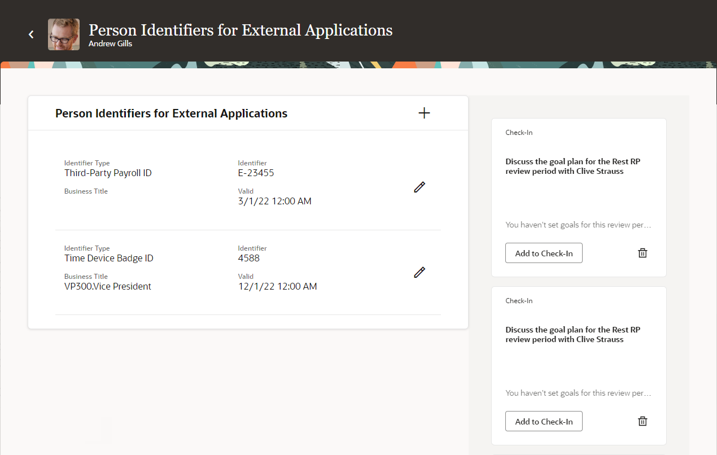This screenshot has width=717, height=455.
Task: Click the 3/1/22 12:00 AM valid date
Action: [274, 202]
